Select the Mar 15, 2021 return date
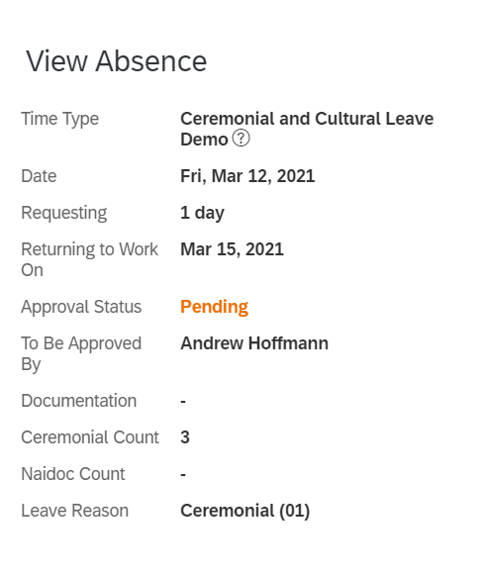 [232, 249]
